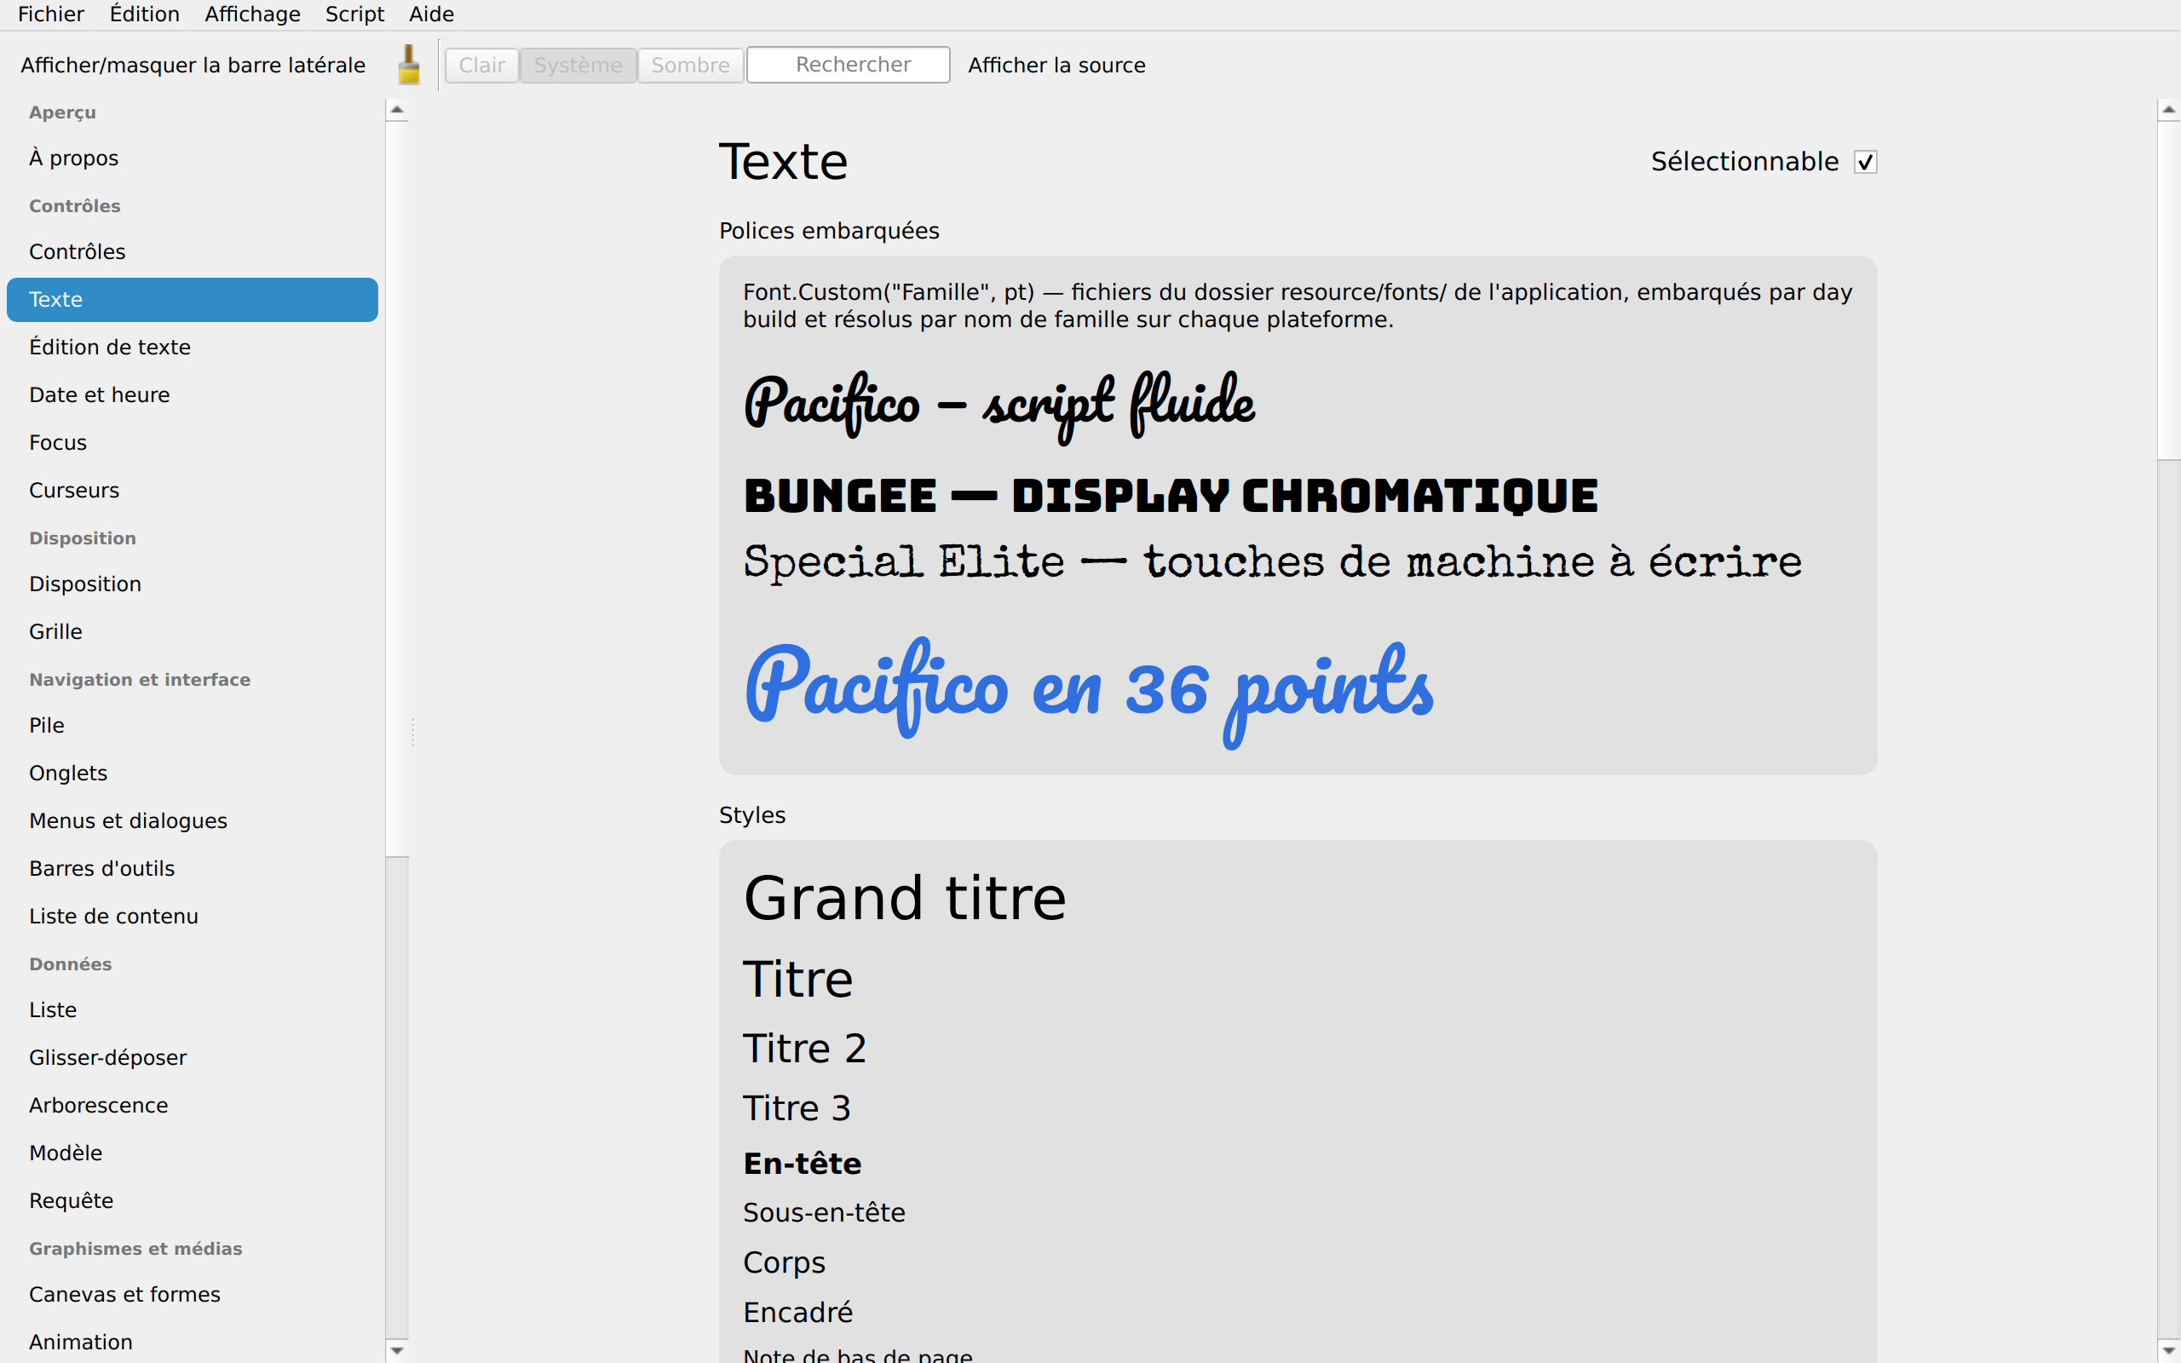Click the 'Corps' style sample
Image resolution: width=2181 pixels, height=1363 pixels.
tap(784, 1263)
